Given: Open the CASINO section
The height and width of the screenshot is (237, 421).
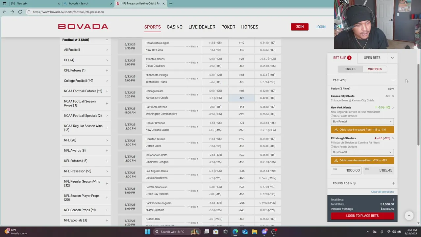Looking at the screenshot, I should tap(175, 27).
